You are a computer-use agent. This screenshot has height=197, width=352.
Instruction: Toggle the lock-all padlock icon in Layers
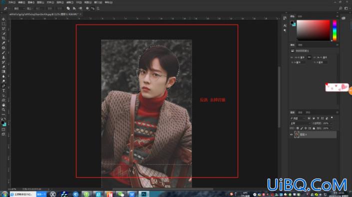314,128
